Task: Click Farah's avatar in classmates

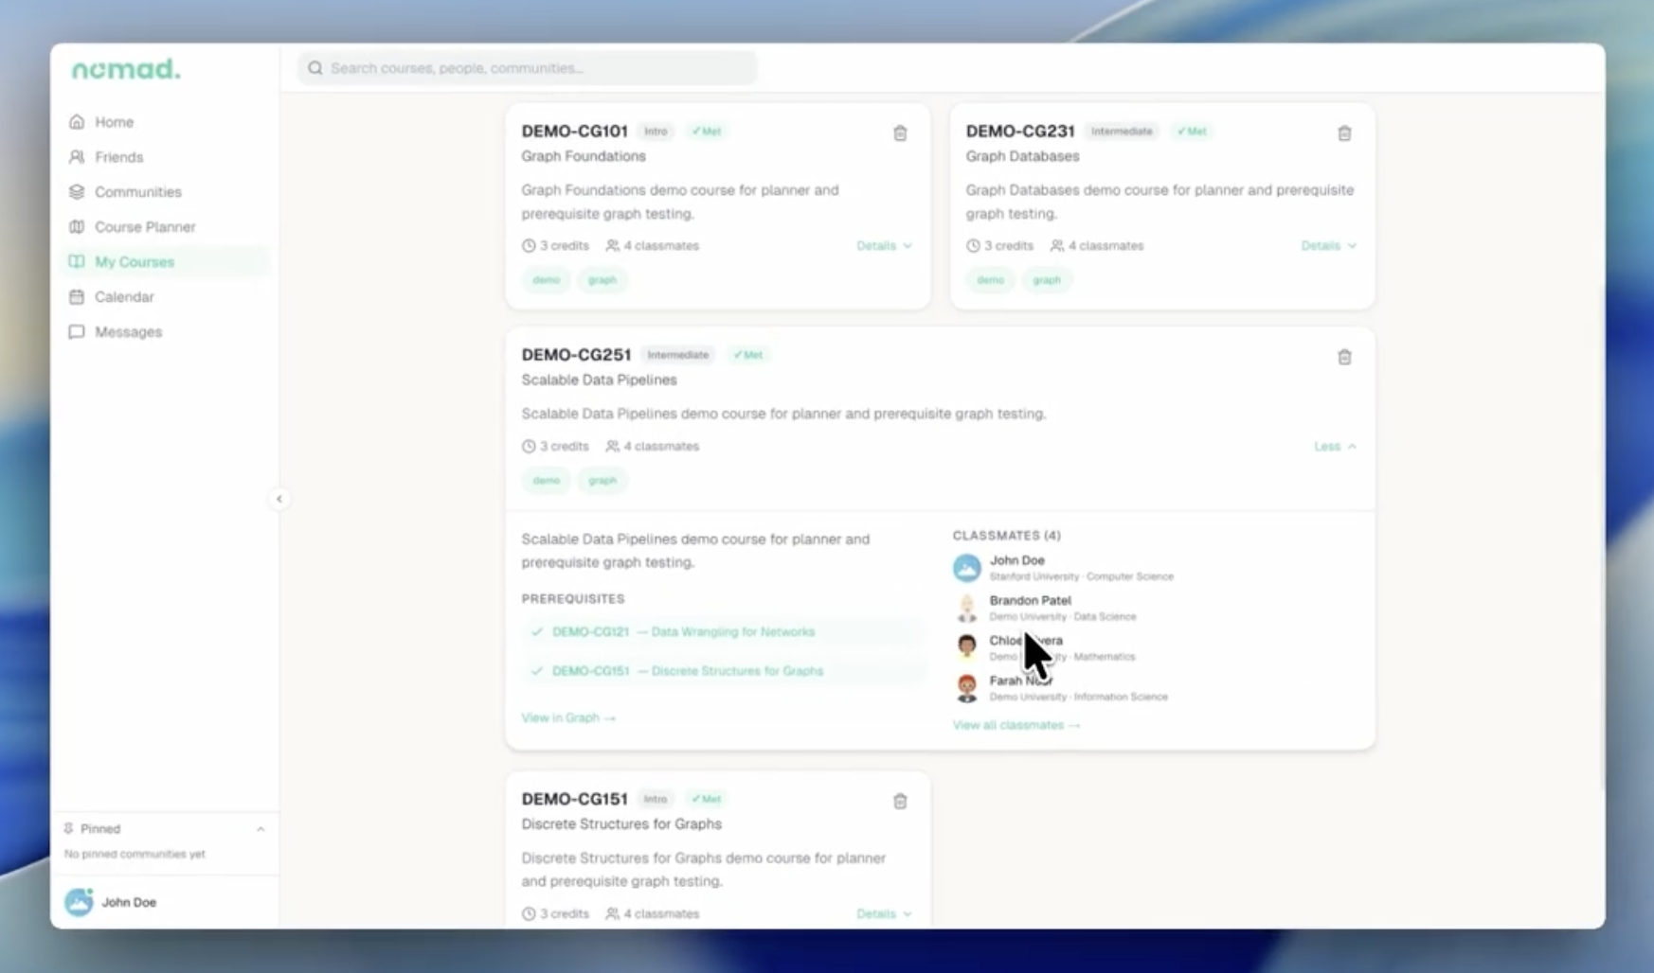Action: pos(967,688)
